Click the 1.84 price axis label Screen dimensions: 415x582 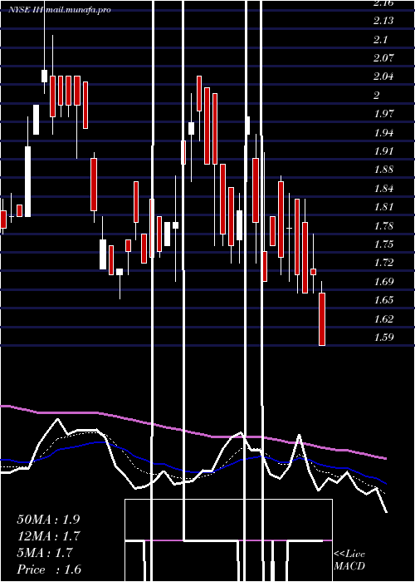383,188
